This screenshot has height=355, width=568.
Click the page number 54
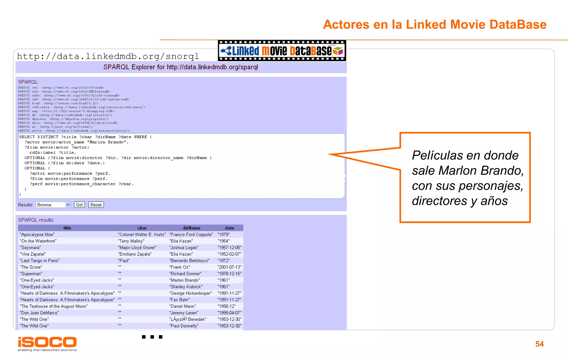pos(539,344)
